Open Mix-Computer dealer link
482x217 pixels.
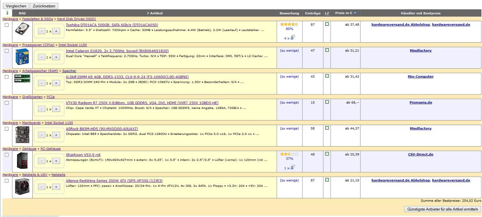click(421, 76)
